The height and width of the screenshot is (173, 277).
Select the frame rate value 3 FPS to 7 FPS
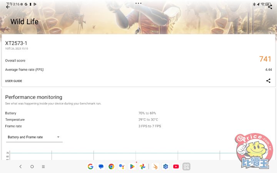tap(150, 126)
